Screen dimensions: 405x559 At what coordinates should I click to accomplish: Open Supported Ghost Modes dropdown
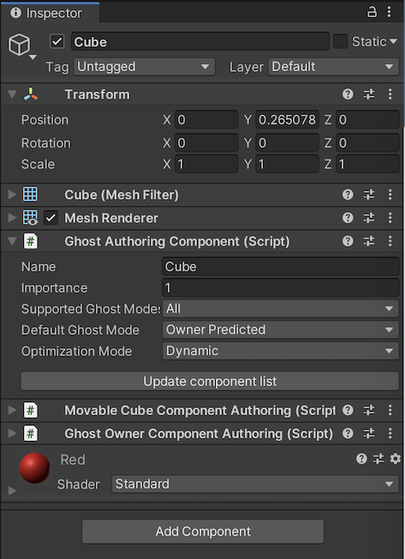click(x=281, y=309)
